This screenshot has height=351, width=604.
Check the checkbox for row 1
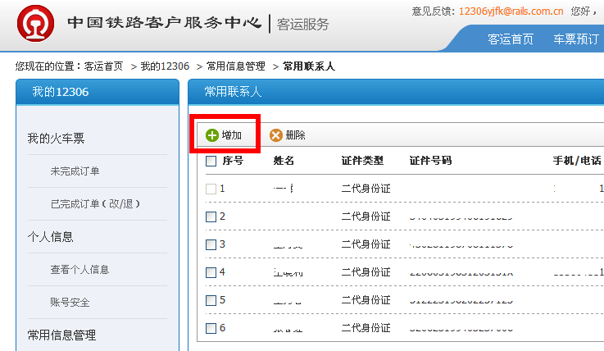coord(211,189)
